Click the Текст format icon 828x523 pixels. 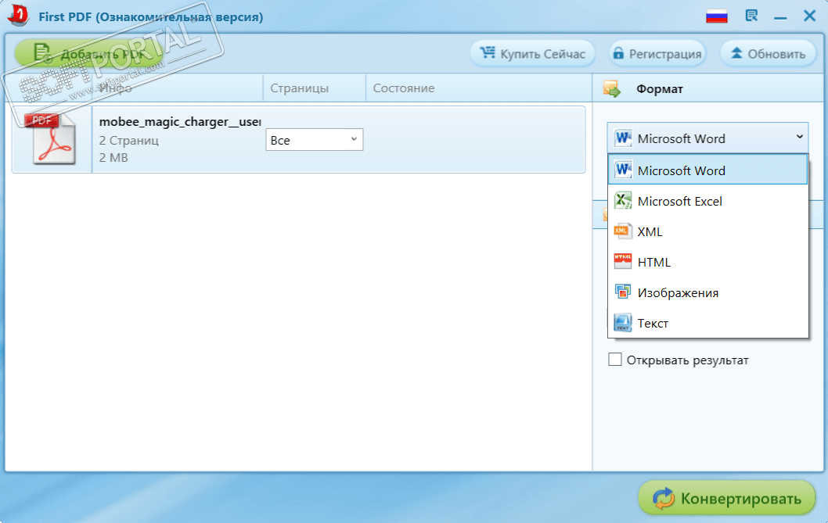coord(623,322)
